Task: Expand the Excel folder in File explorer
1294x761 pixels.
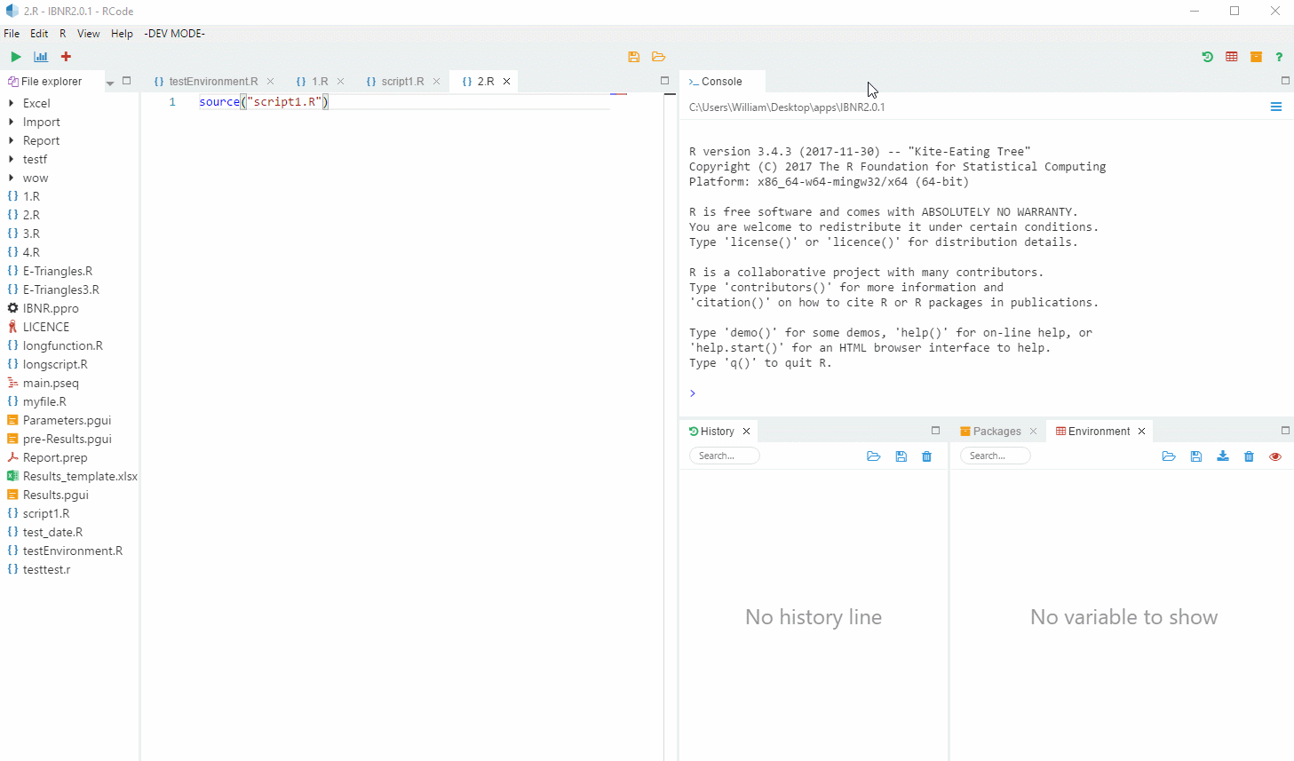Action: [11, 103]
